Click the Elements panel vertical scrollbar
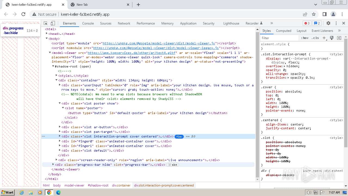Image resolution: width=348 pixels, height=196 pixels. (x=257, y=105)
